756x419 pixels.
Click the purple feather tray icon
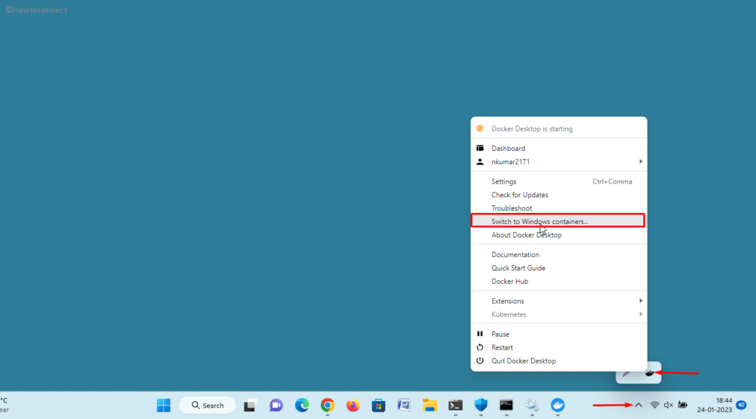click(627, 373)
